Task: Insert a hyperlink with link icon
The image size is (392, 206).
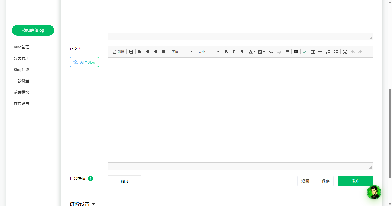Action: pos(271,52)
